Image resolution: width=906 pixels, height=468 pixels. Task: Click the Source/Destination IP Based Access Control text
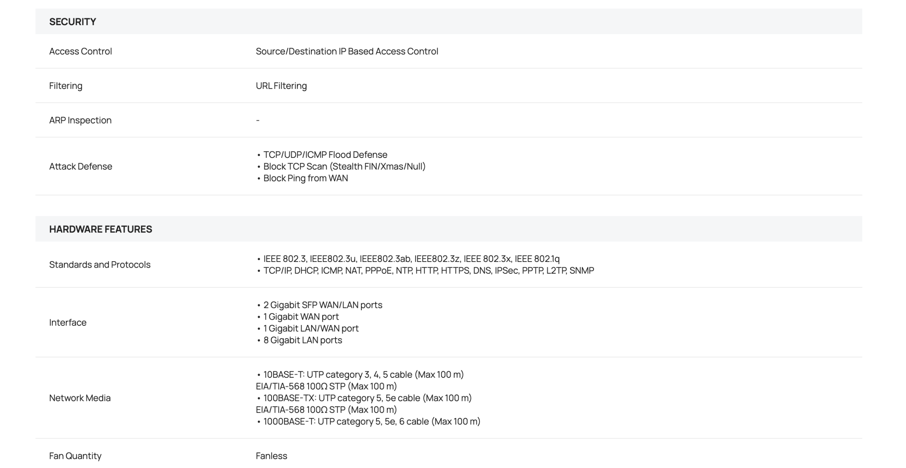347,51
